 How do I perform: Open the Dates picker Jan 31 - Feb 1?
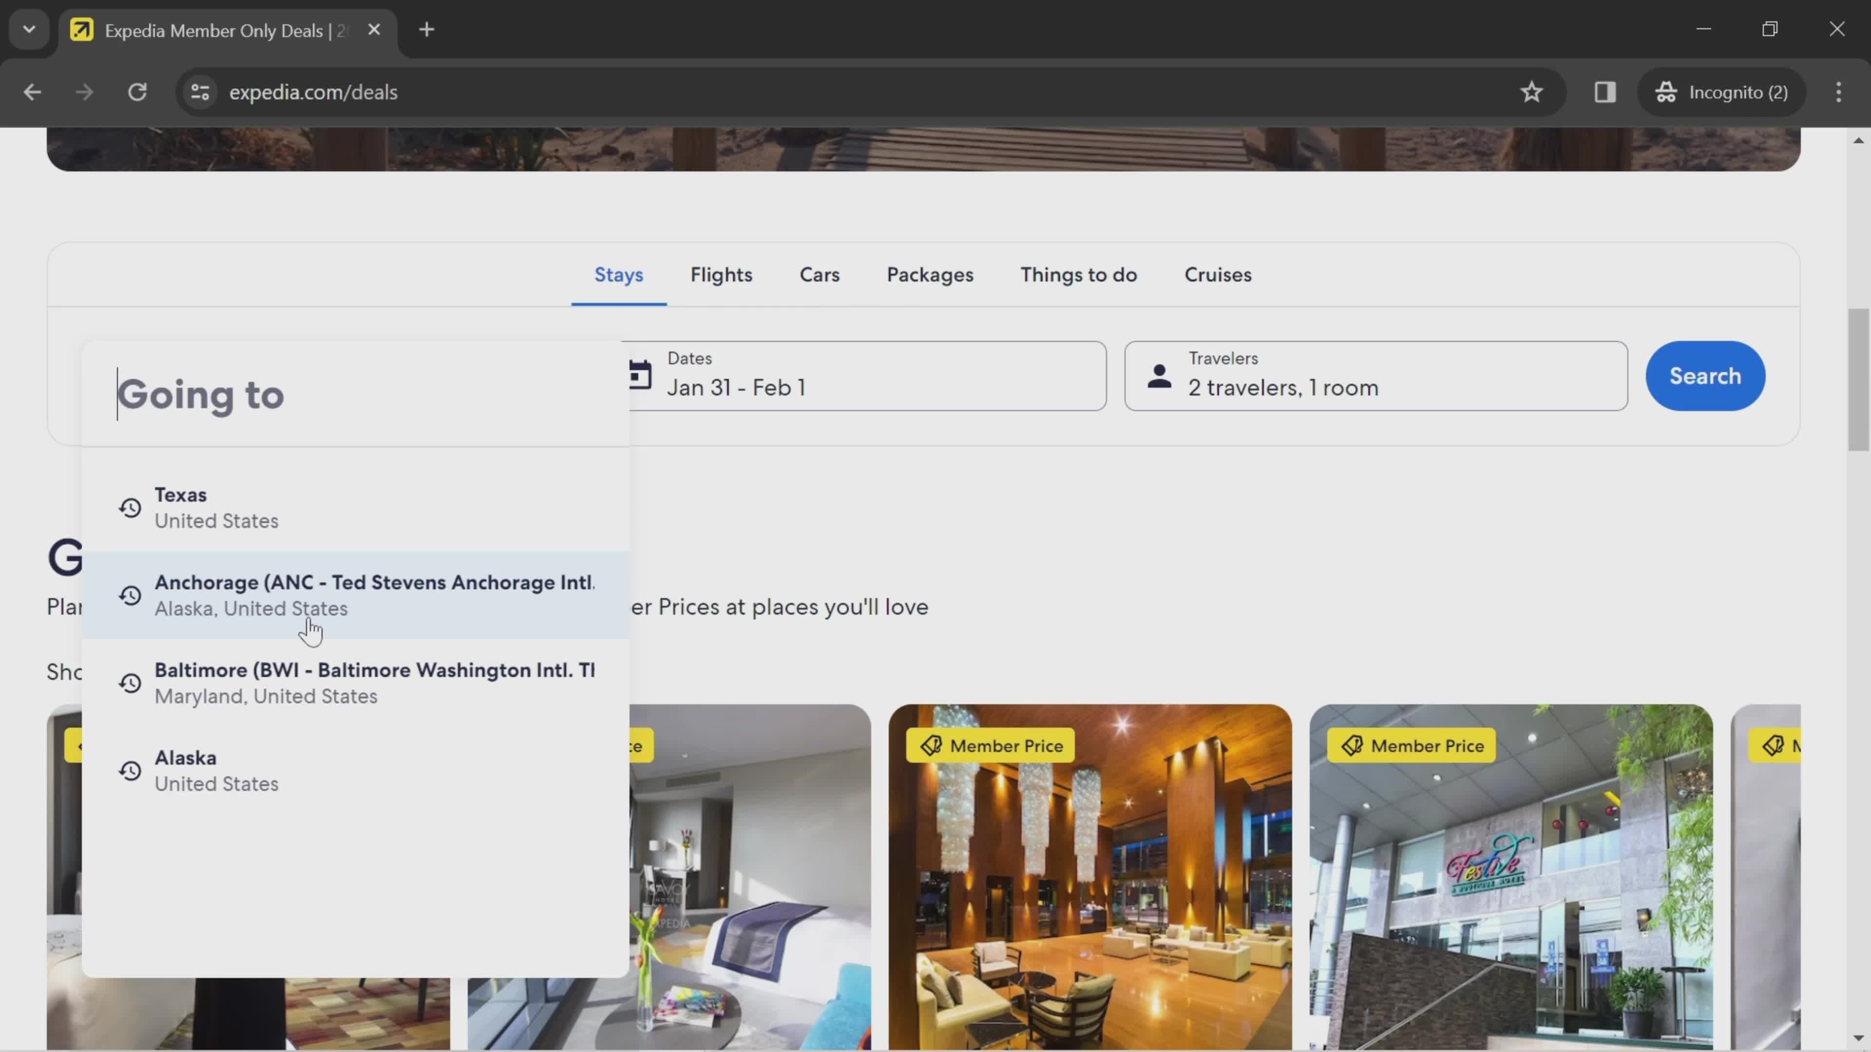pos(868,376)
